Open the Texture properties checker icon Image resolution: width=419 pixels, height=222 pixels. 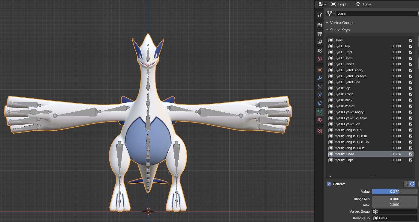pyautogui.click(x=319, y=131)
